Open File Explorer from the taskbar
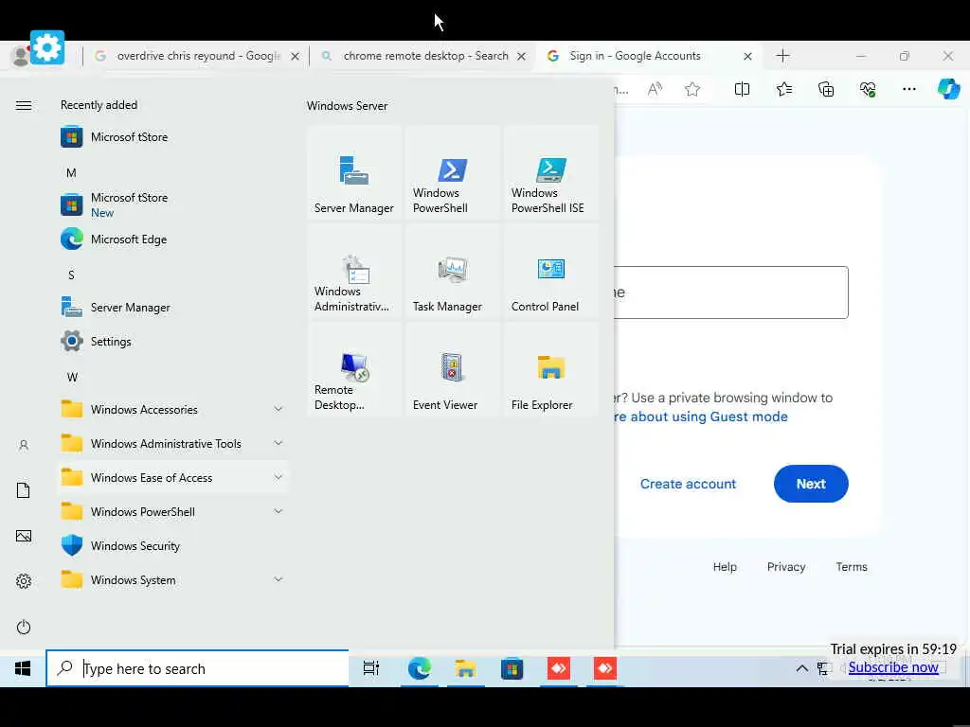 tap(465, 668)
